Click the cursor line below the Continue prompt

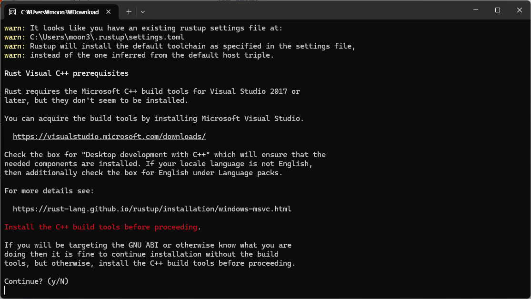coord(6,290)
